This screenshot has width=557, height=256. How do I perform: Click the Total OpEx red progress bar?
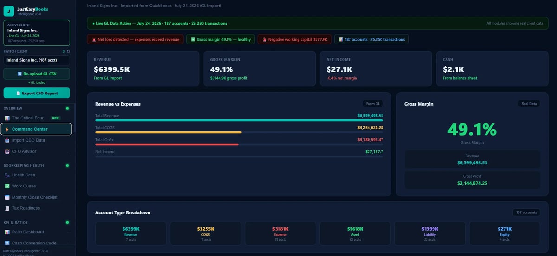click(167, 144)
